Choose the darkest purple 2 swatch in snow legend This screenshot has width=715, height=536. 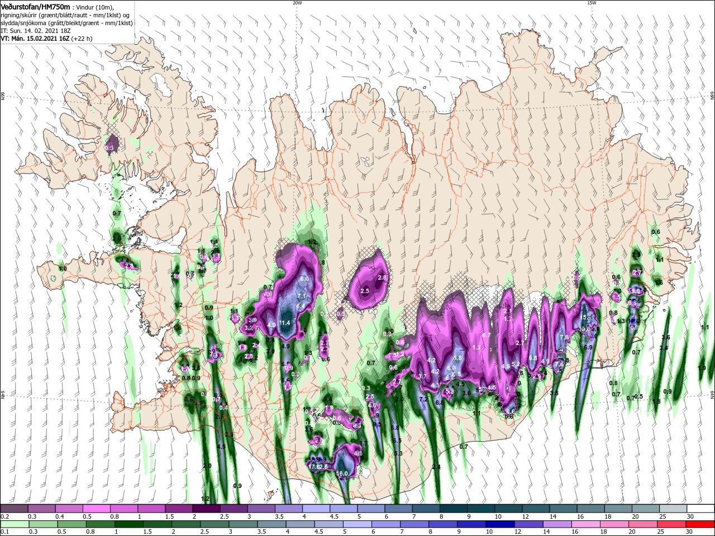(206, 509)
